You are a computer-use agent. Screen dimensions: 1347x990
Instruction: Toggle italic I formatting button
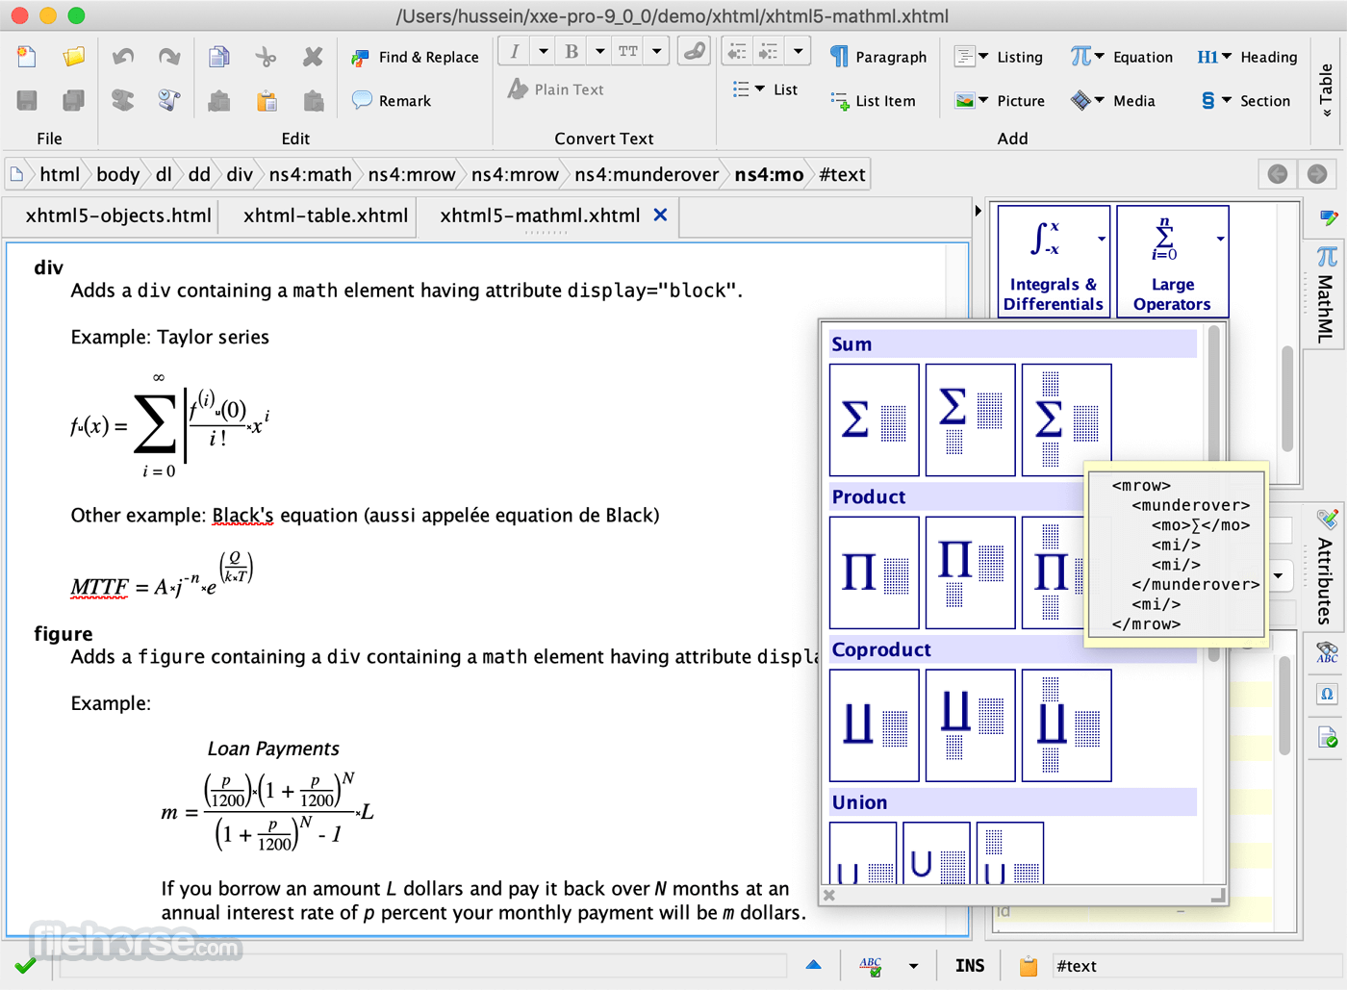click(x=515, y=51)
